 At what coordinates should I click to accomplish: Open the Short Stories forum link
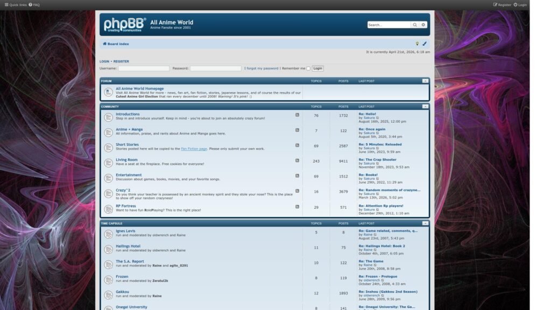click(127, 144)
